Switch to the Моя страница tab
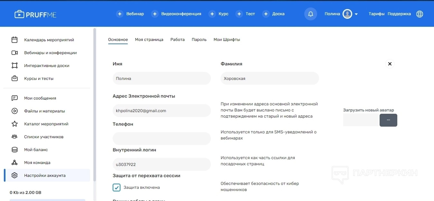Viewport: 434px width, 201px height. [149, 40]
